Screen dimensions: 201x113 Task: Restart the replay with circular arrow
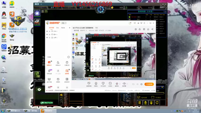(x=157, y=103)
